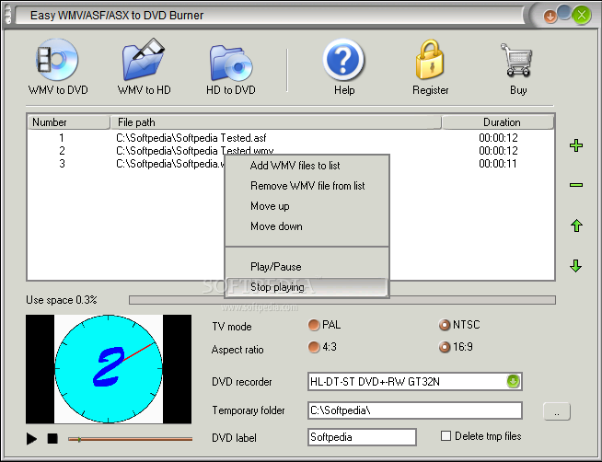Click the HL-DT-ST DVD+-RW GT32N recorder field

[414, 382]
